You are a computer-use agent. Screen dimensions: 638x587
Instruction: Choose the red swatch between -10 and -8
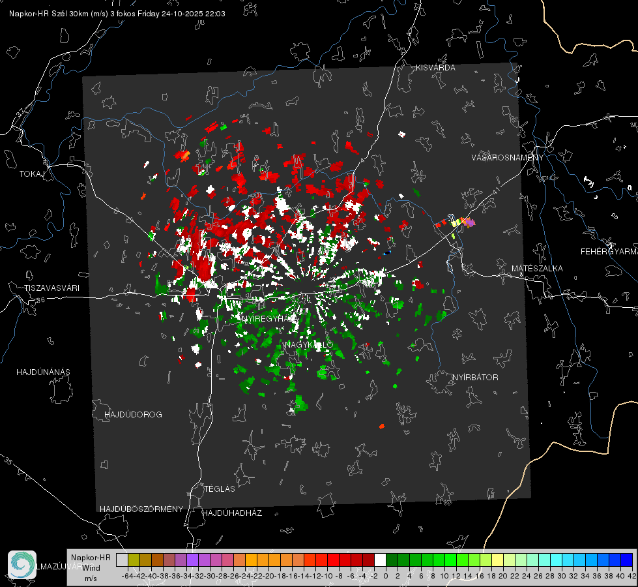(x=333, y=560)
